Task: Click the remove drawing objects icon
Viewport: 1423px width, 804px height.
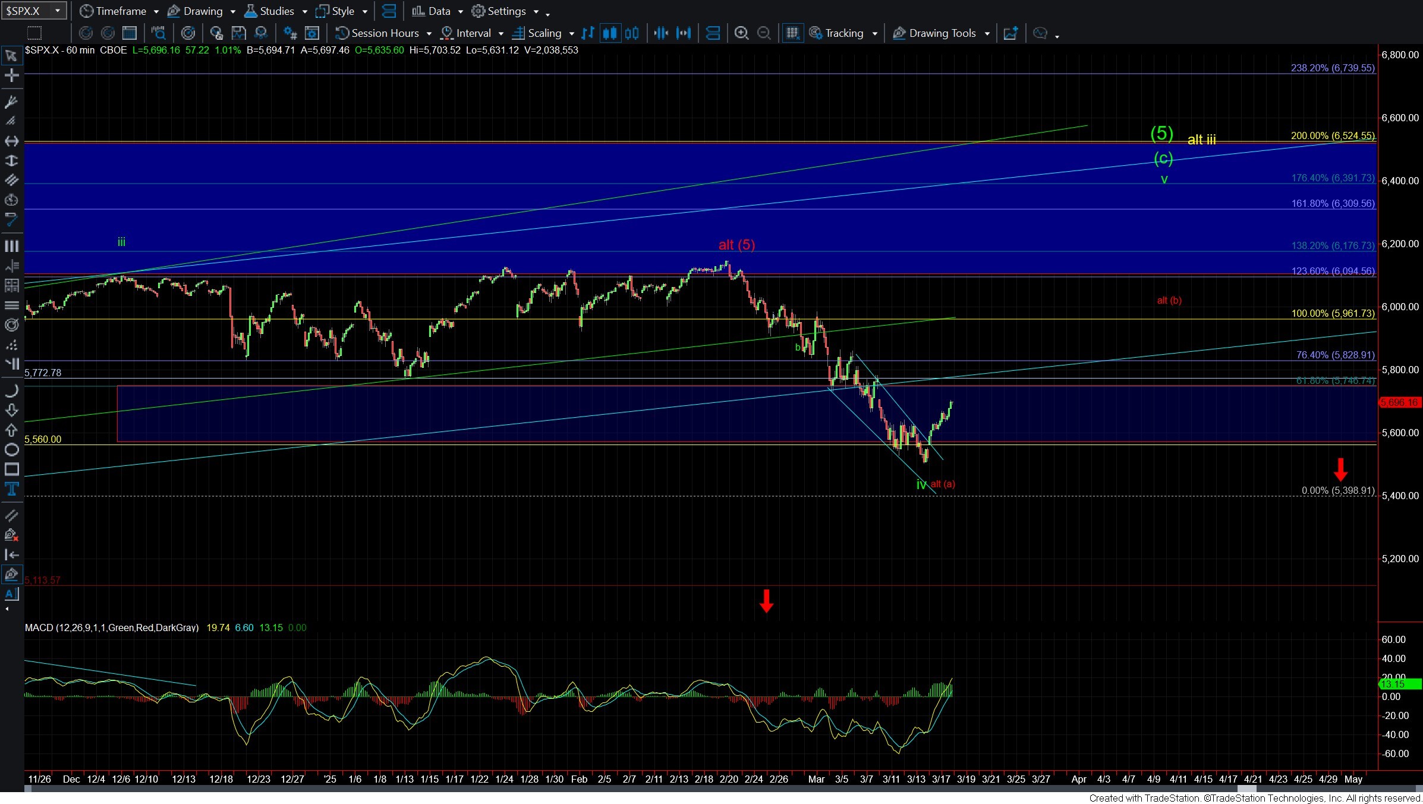Action: click(x=11, y=535)
